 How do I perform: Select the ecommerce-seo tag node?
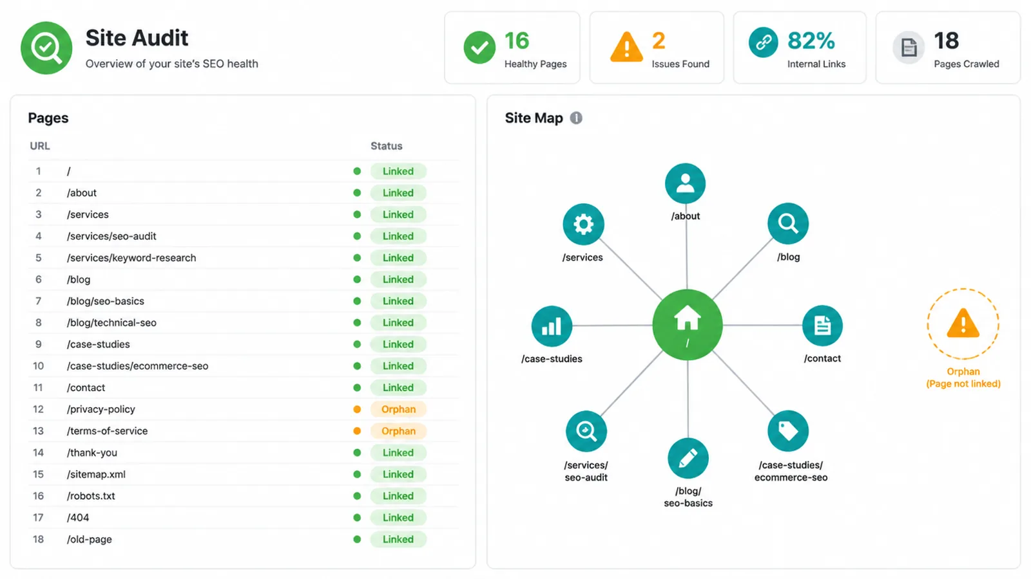click(x=788, y=431)
